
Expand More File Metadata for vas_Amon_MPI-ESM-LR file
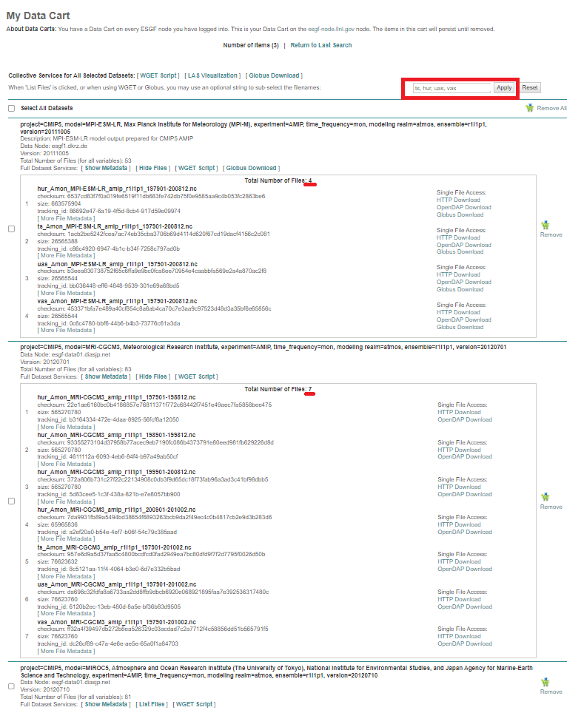tap(66, 330)
